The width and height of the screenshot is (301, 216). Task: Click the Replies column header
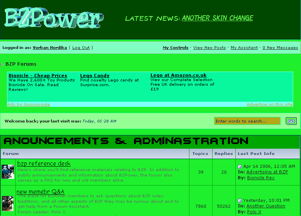pos(224,154)
